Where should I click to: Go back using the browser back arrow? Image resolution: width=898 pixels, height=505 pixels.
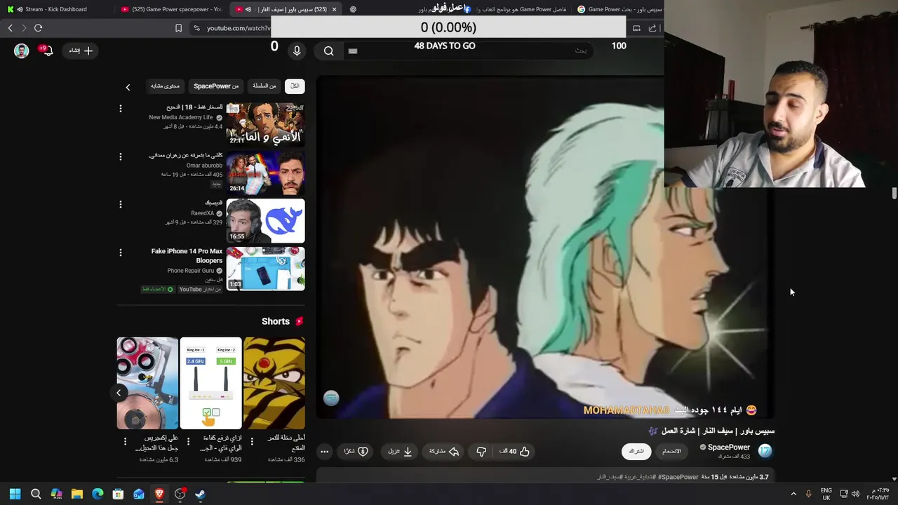tap(10, 28)
